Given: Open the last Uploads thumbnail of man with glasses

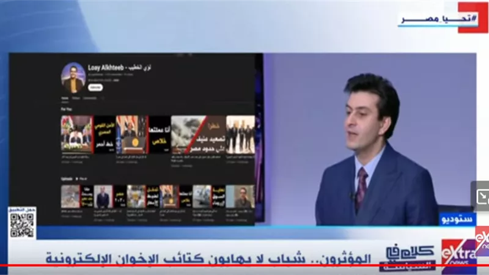Looking at the screenshot, I should coord(240,196).
